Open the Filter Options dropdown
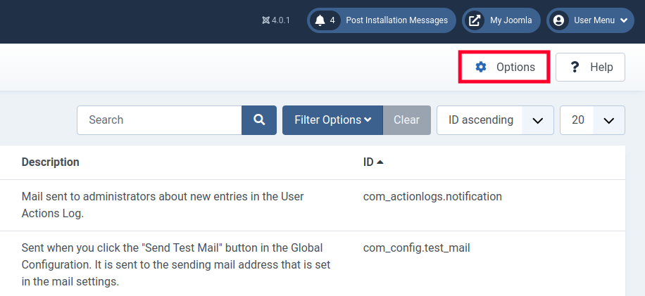This screenshot has height=296, width=645. pyautogui.click(x=332, y=120)
